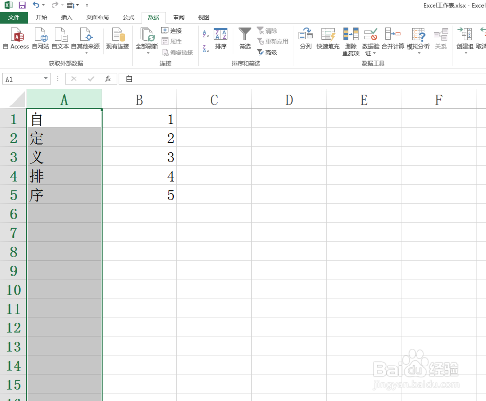
Task: Switch to the View (视图) tab
Action: pos(204,17)
